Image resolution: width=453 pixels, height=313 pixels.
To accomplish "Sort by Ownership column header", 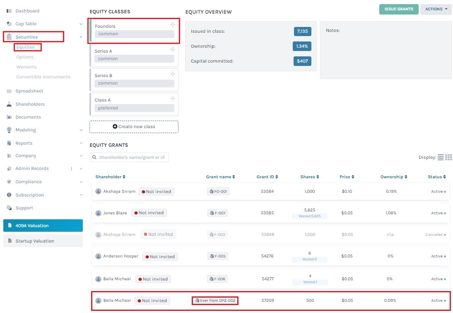I will pyautogui.click(x=394, y=177).
